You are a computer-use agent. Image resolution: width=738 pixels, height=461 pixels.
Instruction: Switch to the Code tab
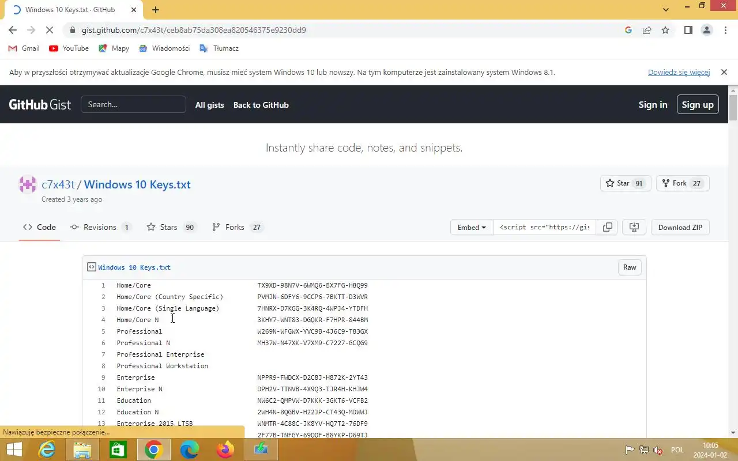39,227
